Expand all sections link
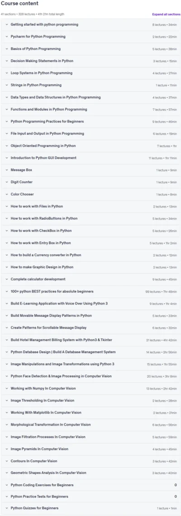181x516 pixels. pos(166,15)
